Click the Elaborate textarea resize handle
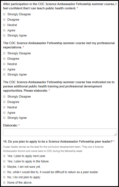This screenshot has height=187, width=119. [115, 134]
